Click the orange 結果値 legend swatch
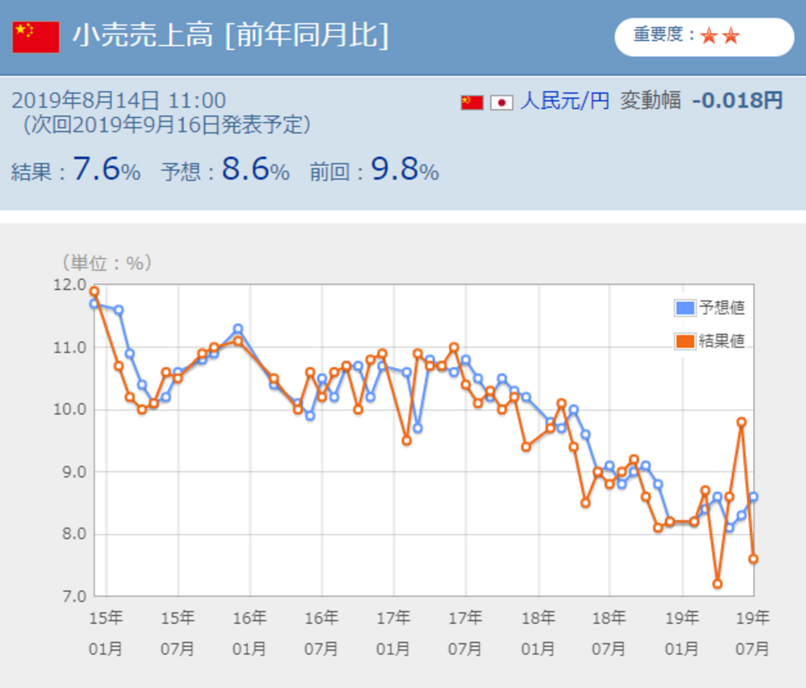The image size is (806, 688). (684, 341)
